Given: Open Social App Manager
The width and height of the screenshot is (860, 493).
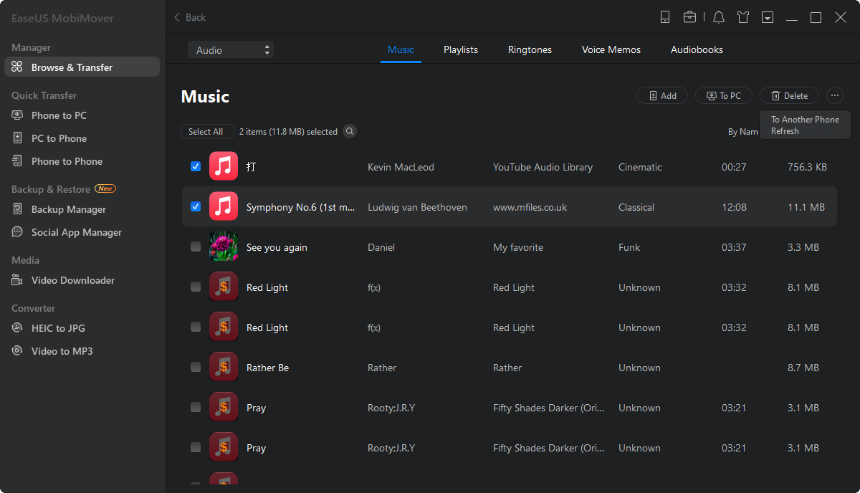Looking at the screenshot, I should 76,232.
